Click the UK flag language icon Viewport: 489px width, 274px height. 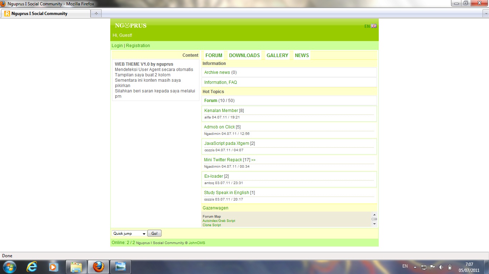pos(374,26)
